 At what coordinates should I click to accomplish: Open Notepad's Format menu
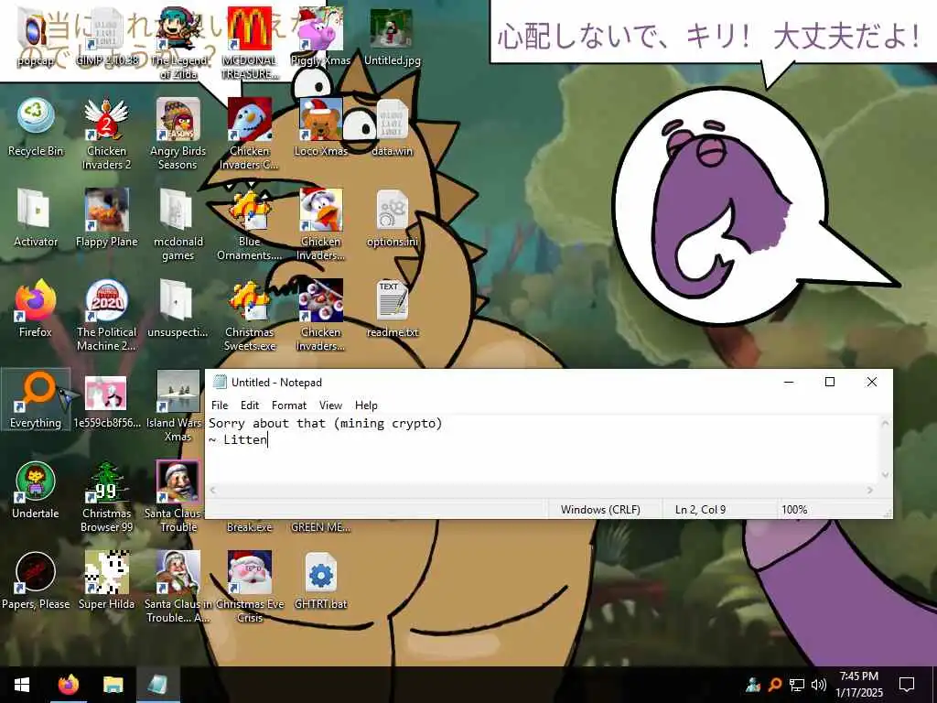click(288, 406)
